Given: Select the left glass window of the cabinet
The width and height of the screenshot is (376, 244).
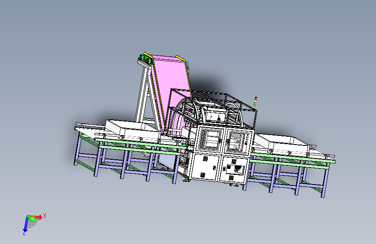Looking at the screenshot, I should point(210,141).
